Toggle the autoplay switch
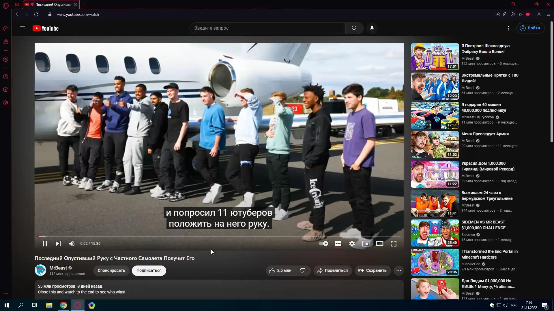 [323, 244]
